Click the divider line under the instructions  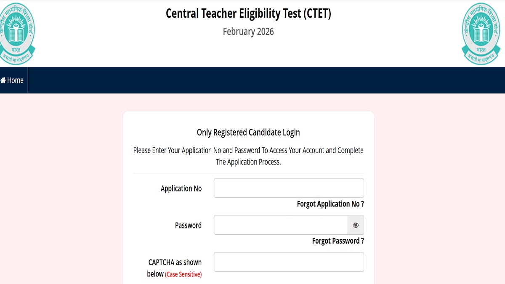248,173
